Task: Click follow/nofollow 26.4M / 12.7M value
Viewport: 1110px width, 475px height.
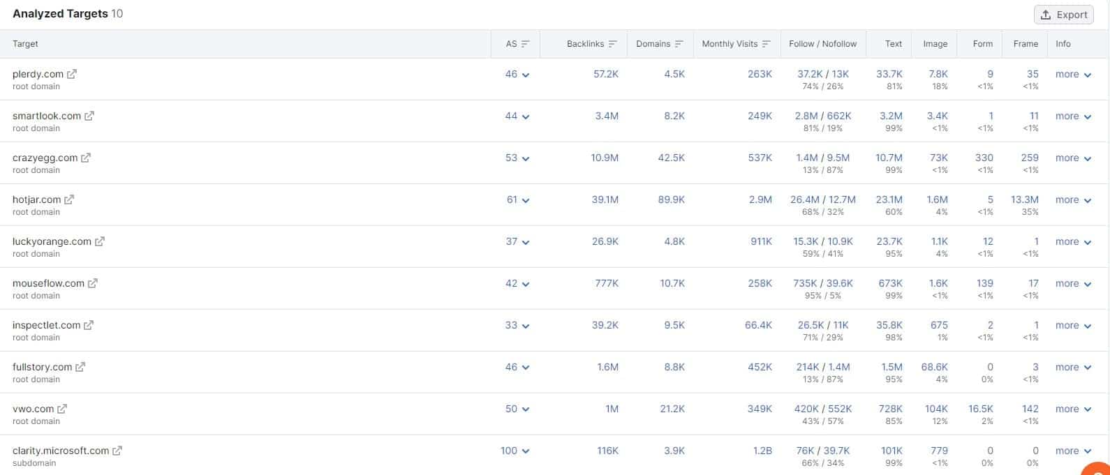Action: pyautogui.click(x=823, y=199)
